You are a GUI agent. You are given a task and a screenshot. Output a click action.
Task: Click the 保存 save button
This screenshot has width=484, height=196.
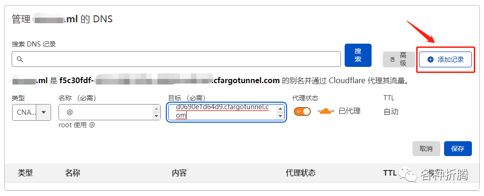[458, 149]
